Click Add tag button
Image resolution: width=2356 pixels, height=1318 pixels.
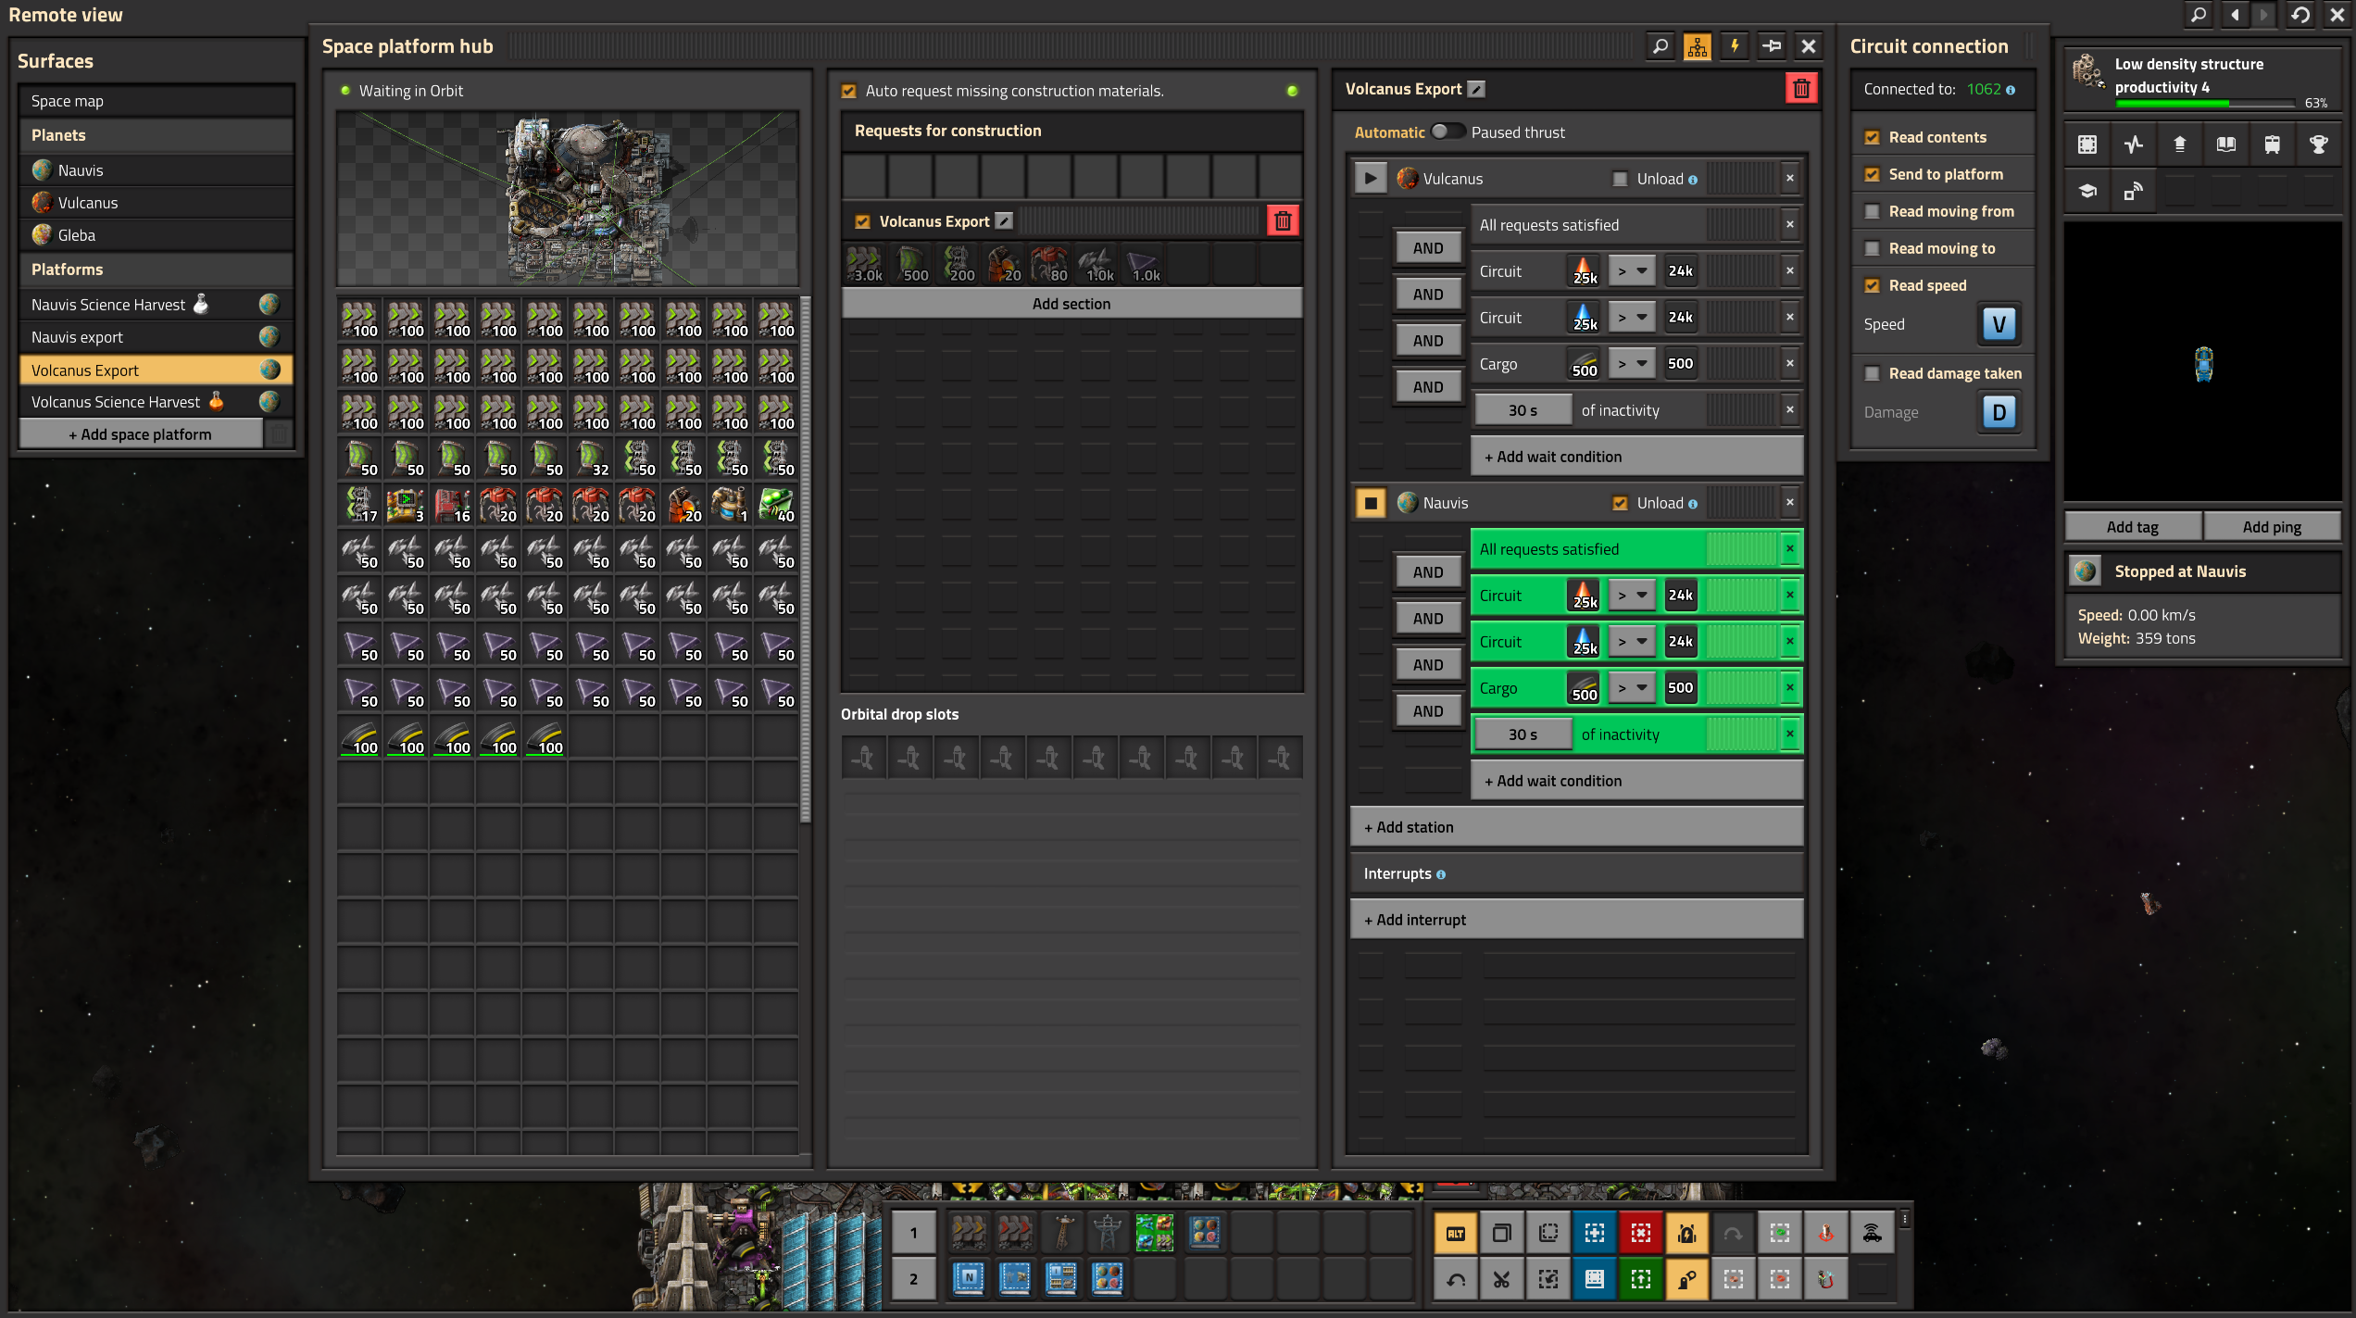2133,527
